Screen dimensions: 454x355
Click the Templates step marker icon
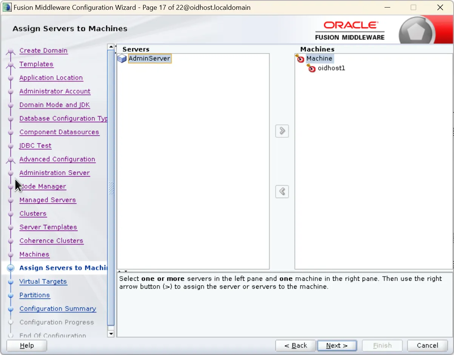pos(11,65)
